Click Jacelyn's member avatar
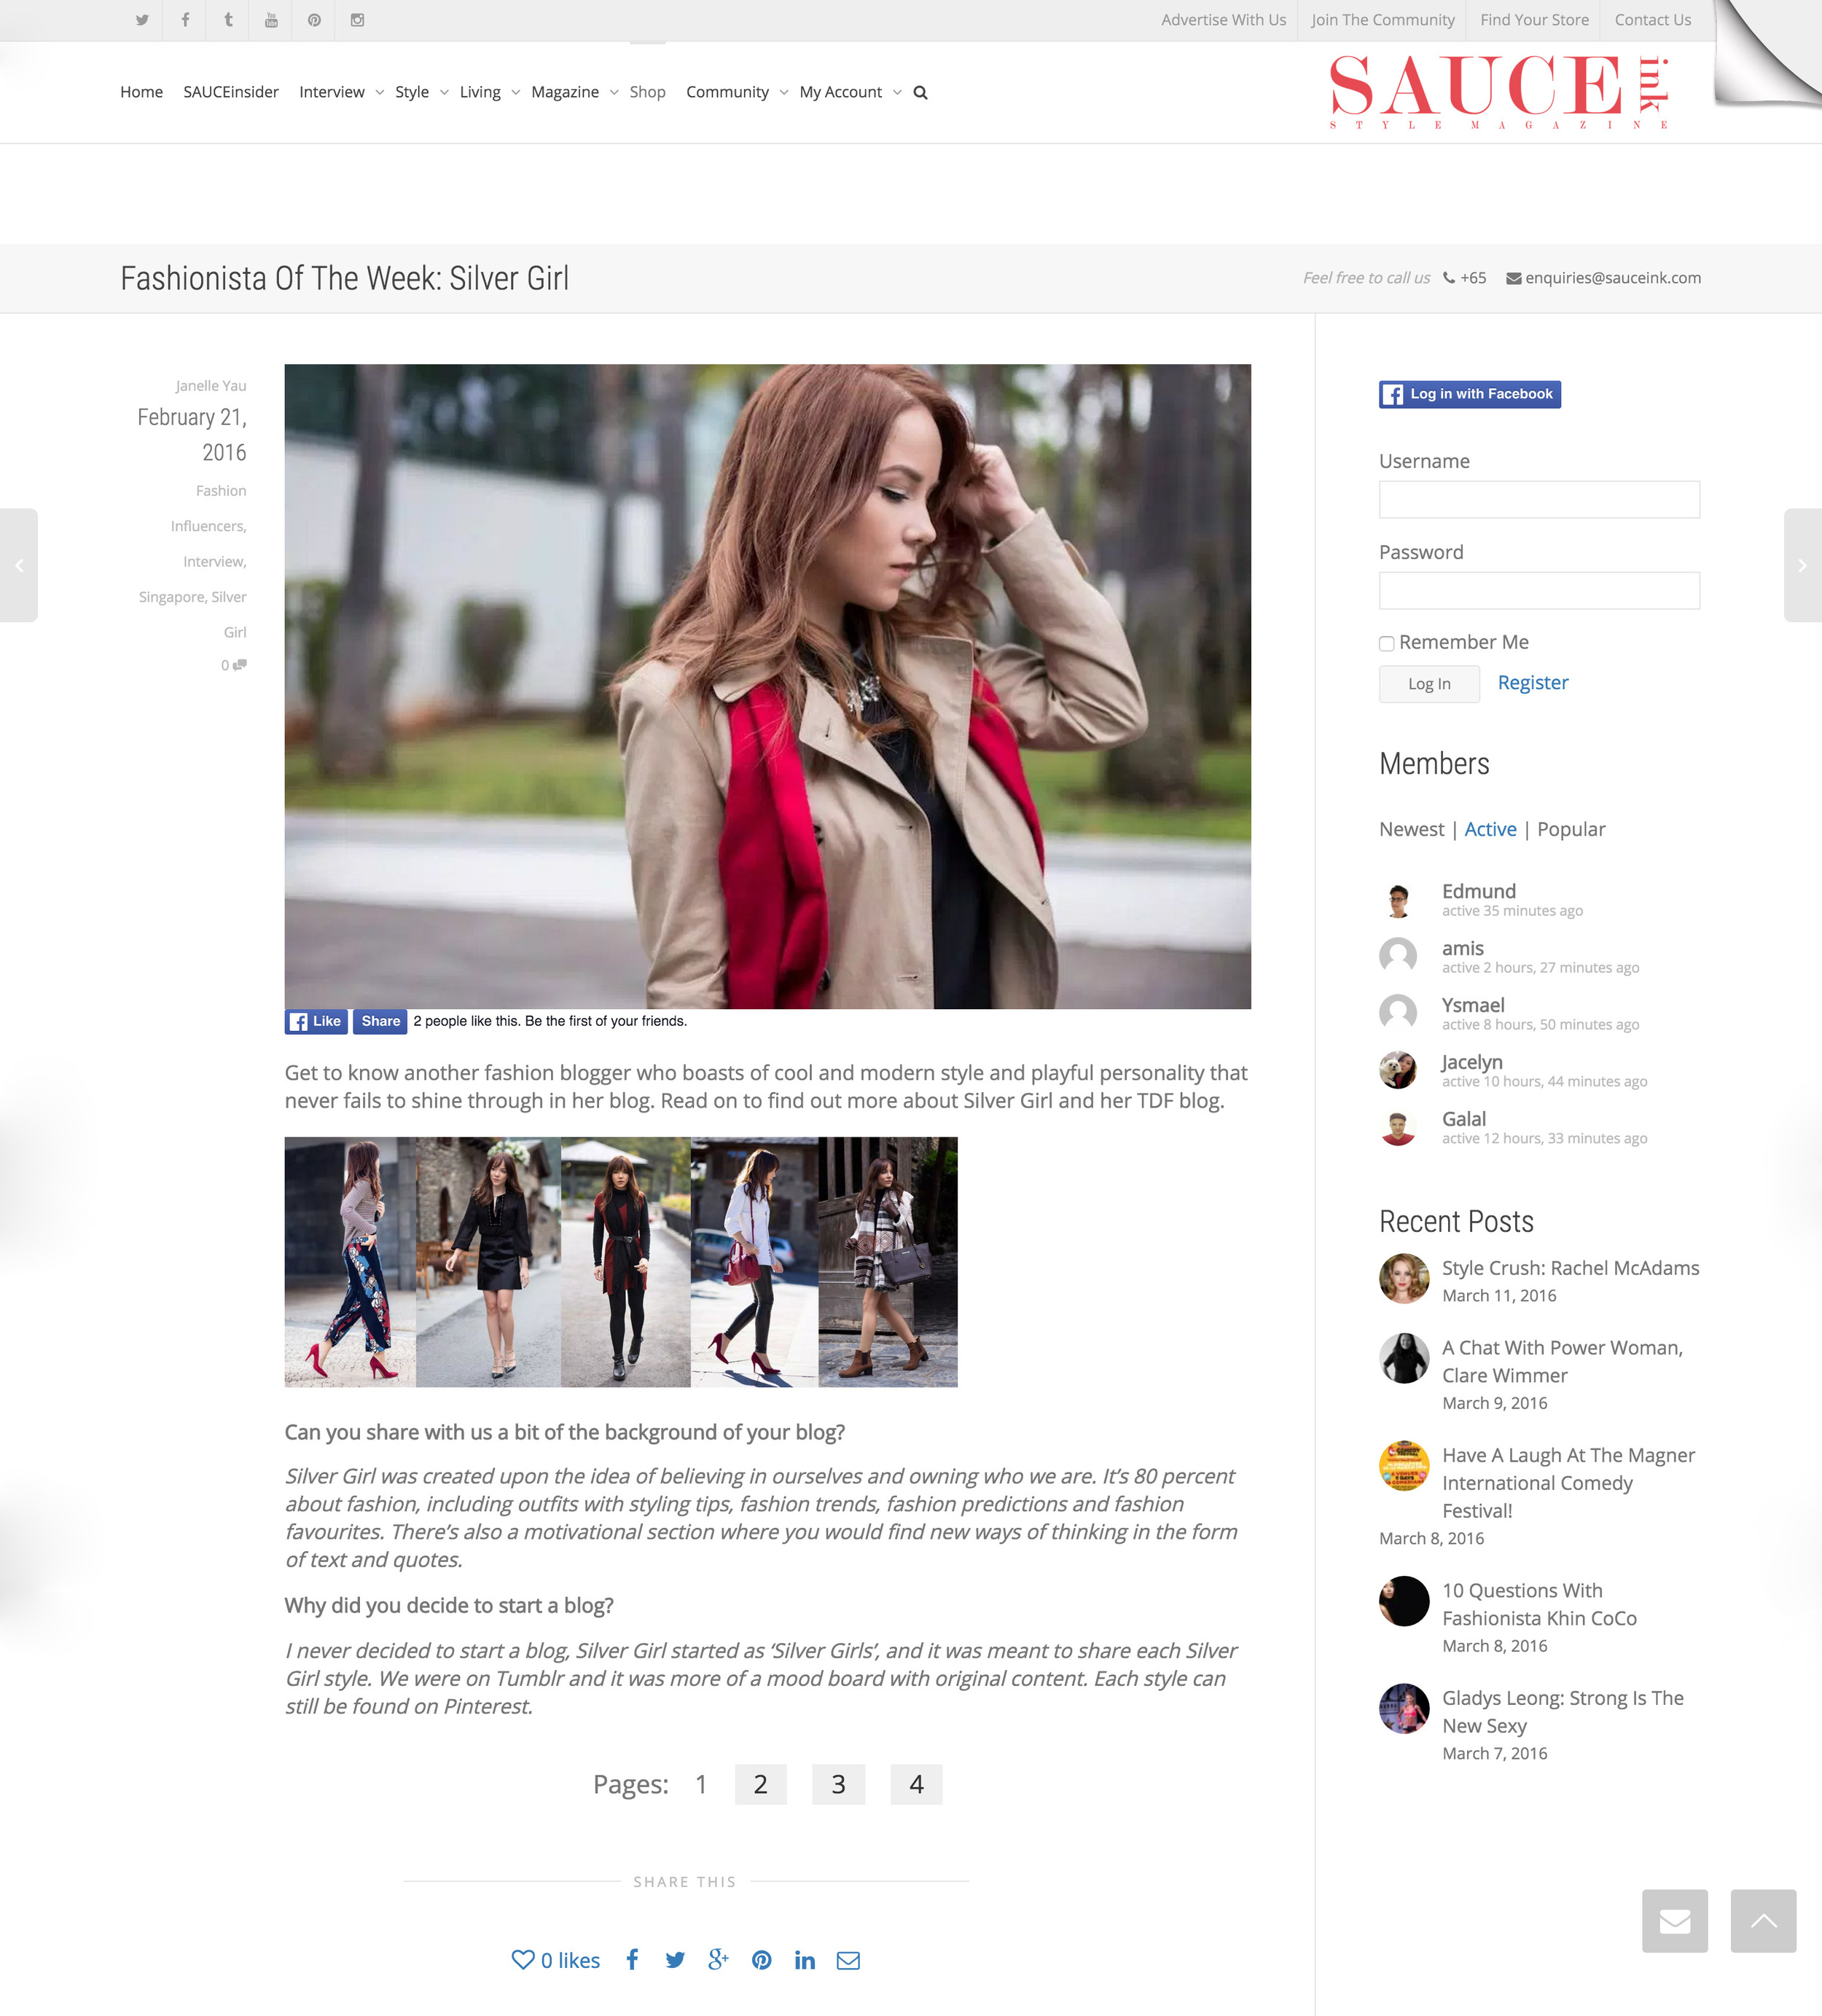 [x=1398, y=1070]
